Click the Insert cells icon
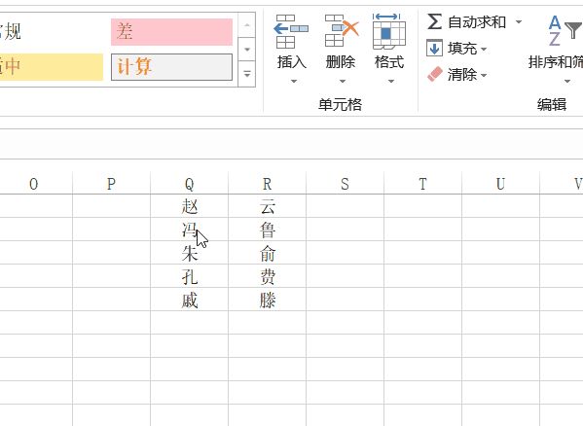The height and width of the screenshot is (426, 583). (291, 31)
